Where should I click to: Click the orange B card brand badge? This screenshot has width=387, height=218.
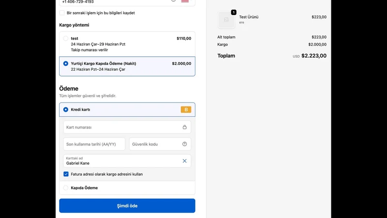pos(186,109)
